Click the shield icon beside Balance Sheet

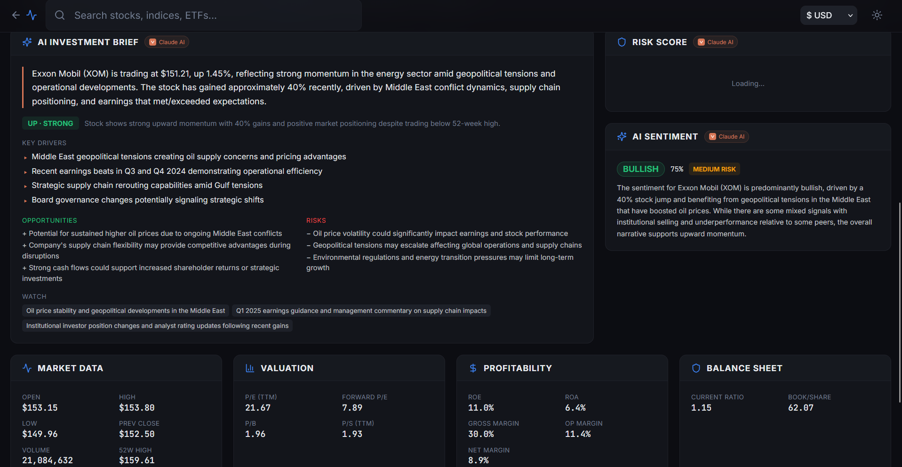(x=696, y=368)
